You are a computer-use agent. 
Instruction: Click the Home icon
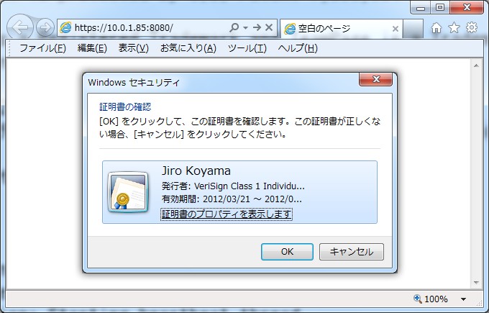click(437, 28)
